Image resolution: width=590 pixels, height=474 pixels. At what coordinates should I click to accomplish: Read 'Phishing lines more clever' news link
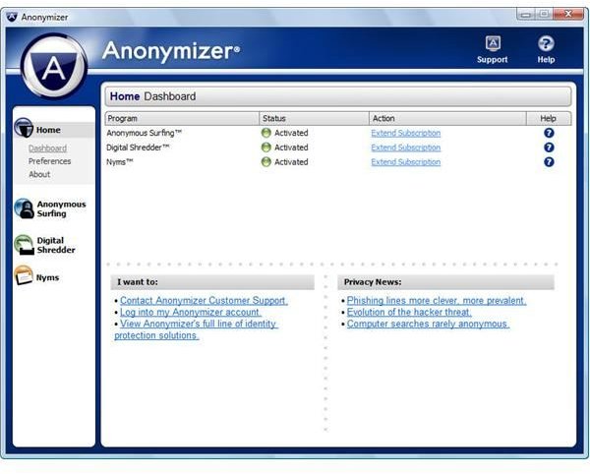(436, 301)
